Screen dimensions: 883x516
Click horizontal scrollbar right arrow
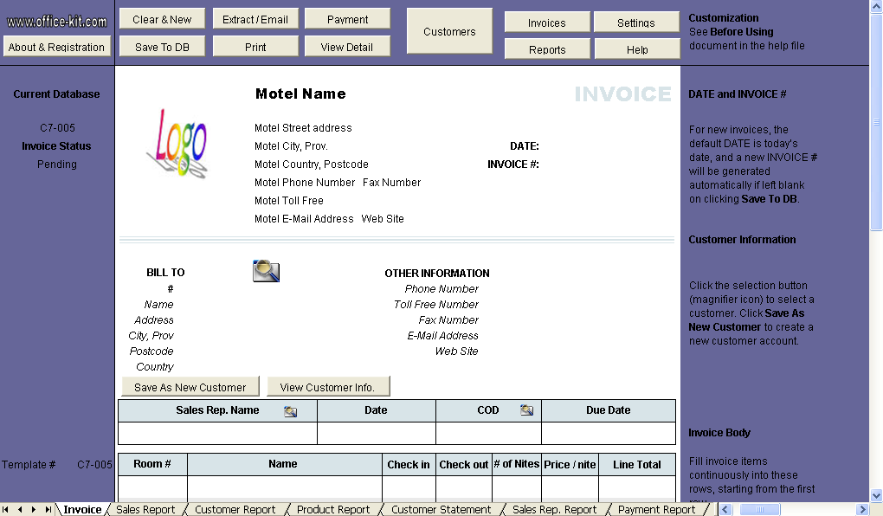click(x=863, y=509)
